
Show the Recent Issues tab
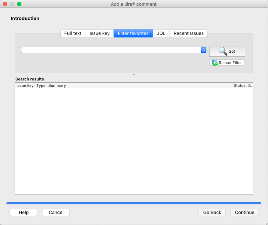(189, 33)
